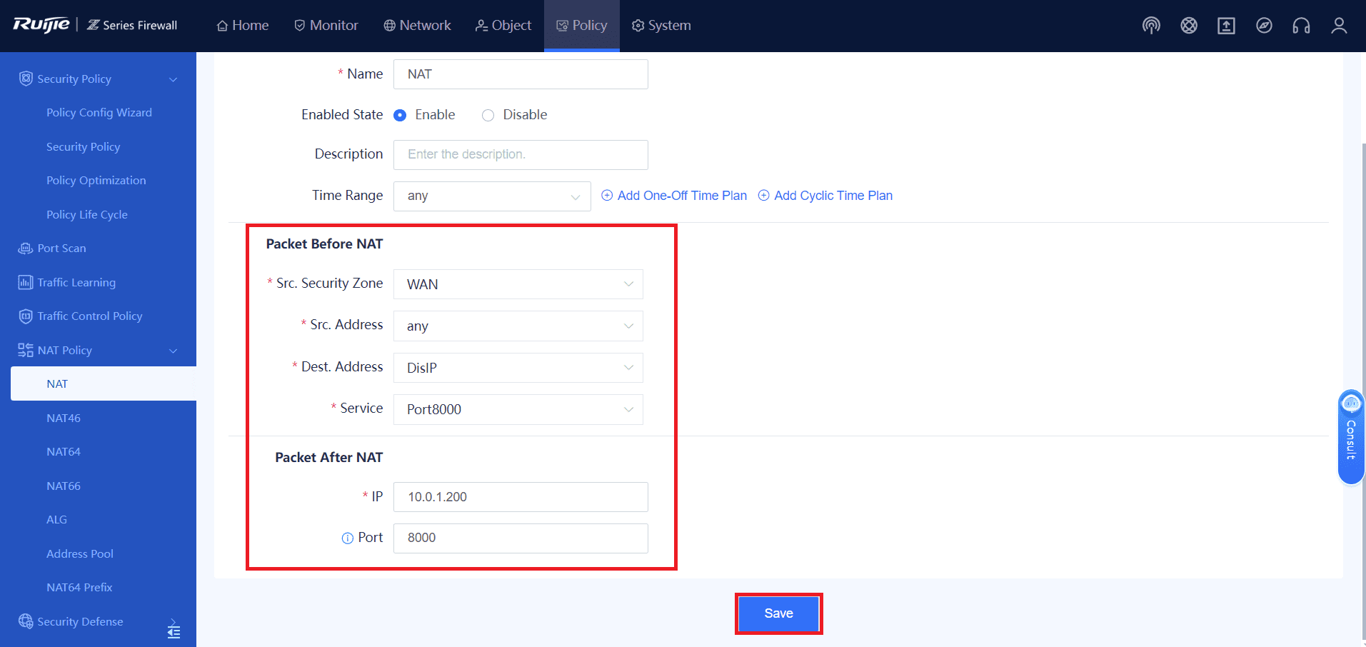The image size is (1366, 647).
Task: Click Add One-Off Time Plan link
Action: point(682,196)
